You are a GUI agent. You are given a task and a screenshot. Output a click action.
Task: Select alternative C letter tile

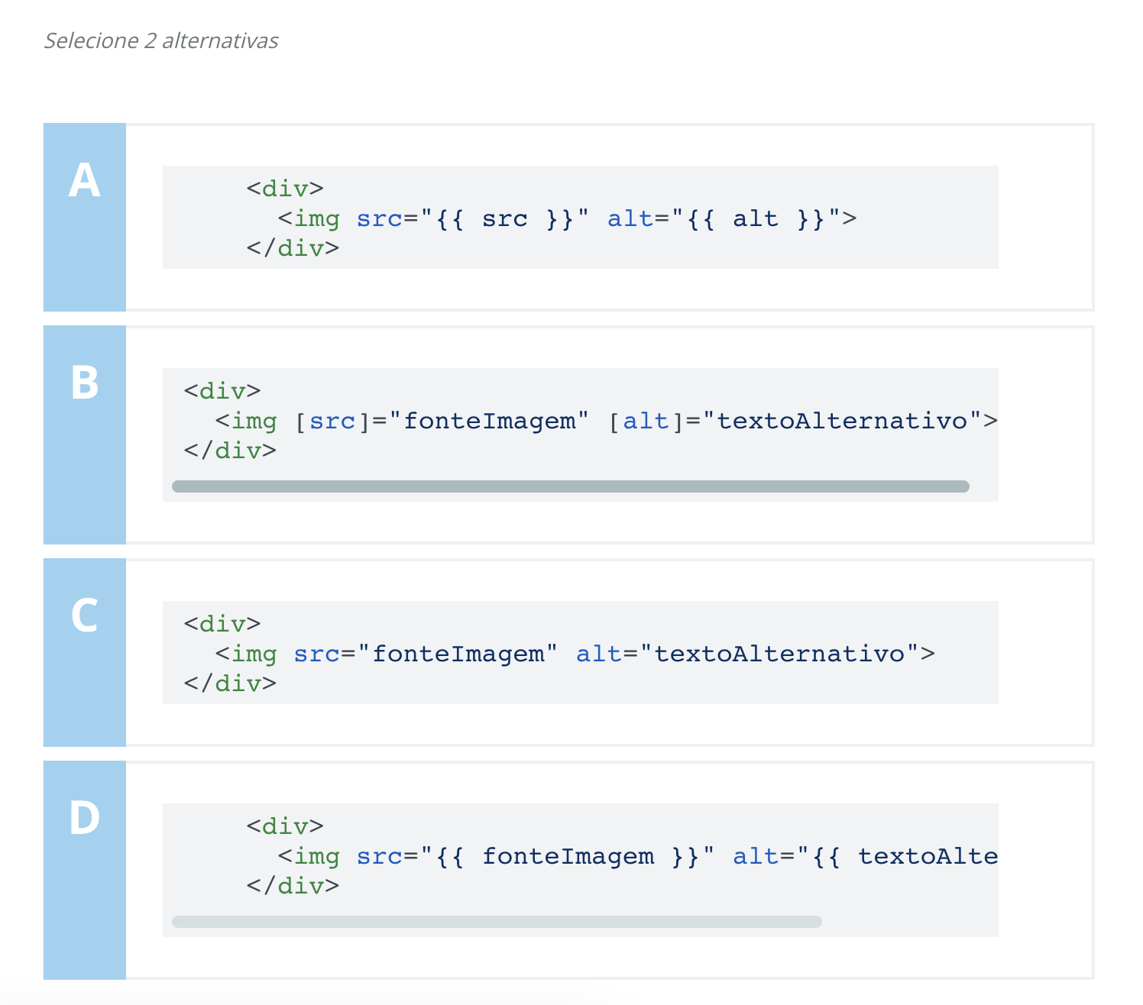[x=85, y=652]
